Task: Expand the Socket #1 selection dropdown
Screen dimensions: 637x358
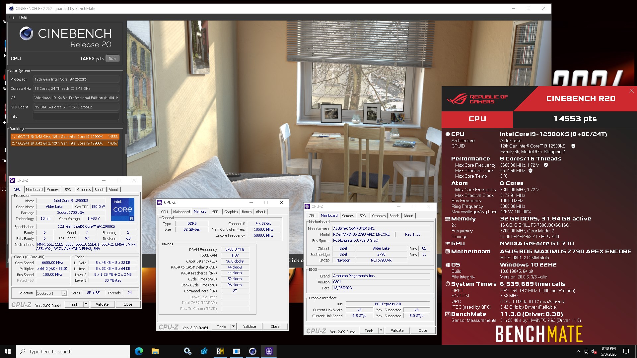Action: pos(64,293)
